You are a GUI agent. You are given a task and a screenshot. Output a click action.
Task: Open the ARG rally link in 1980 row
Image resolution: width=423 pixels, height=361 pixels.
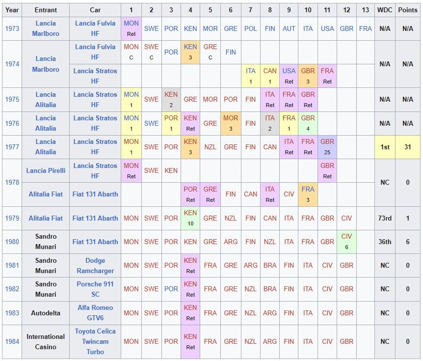[x=231, y=242]
